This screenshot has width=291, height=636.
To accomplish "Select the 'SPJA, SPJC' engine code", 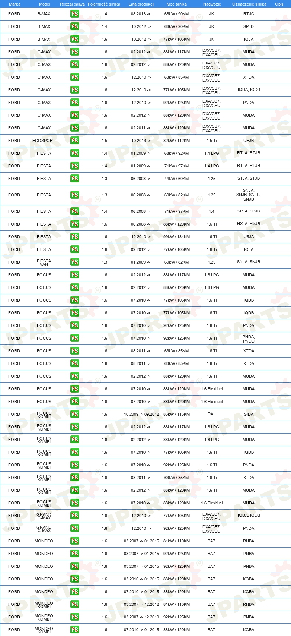I will tap(249, 211).
